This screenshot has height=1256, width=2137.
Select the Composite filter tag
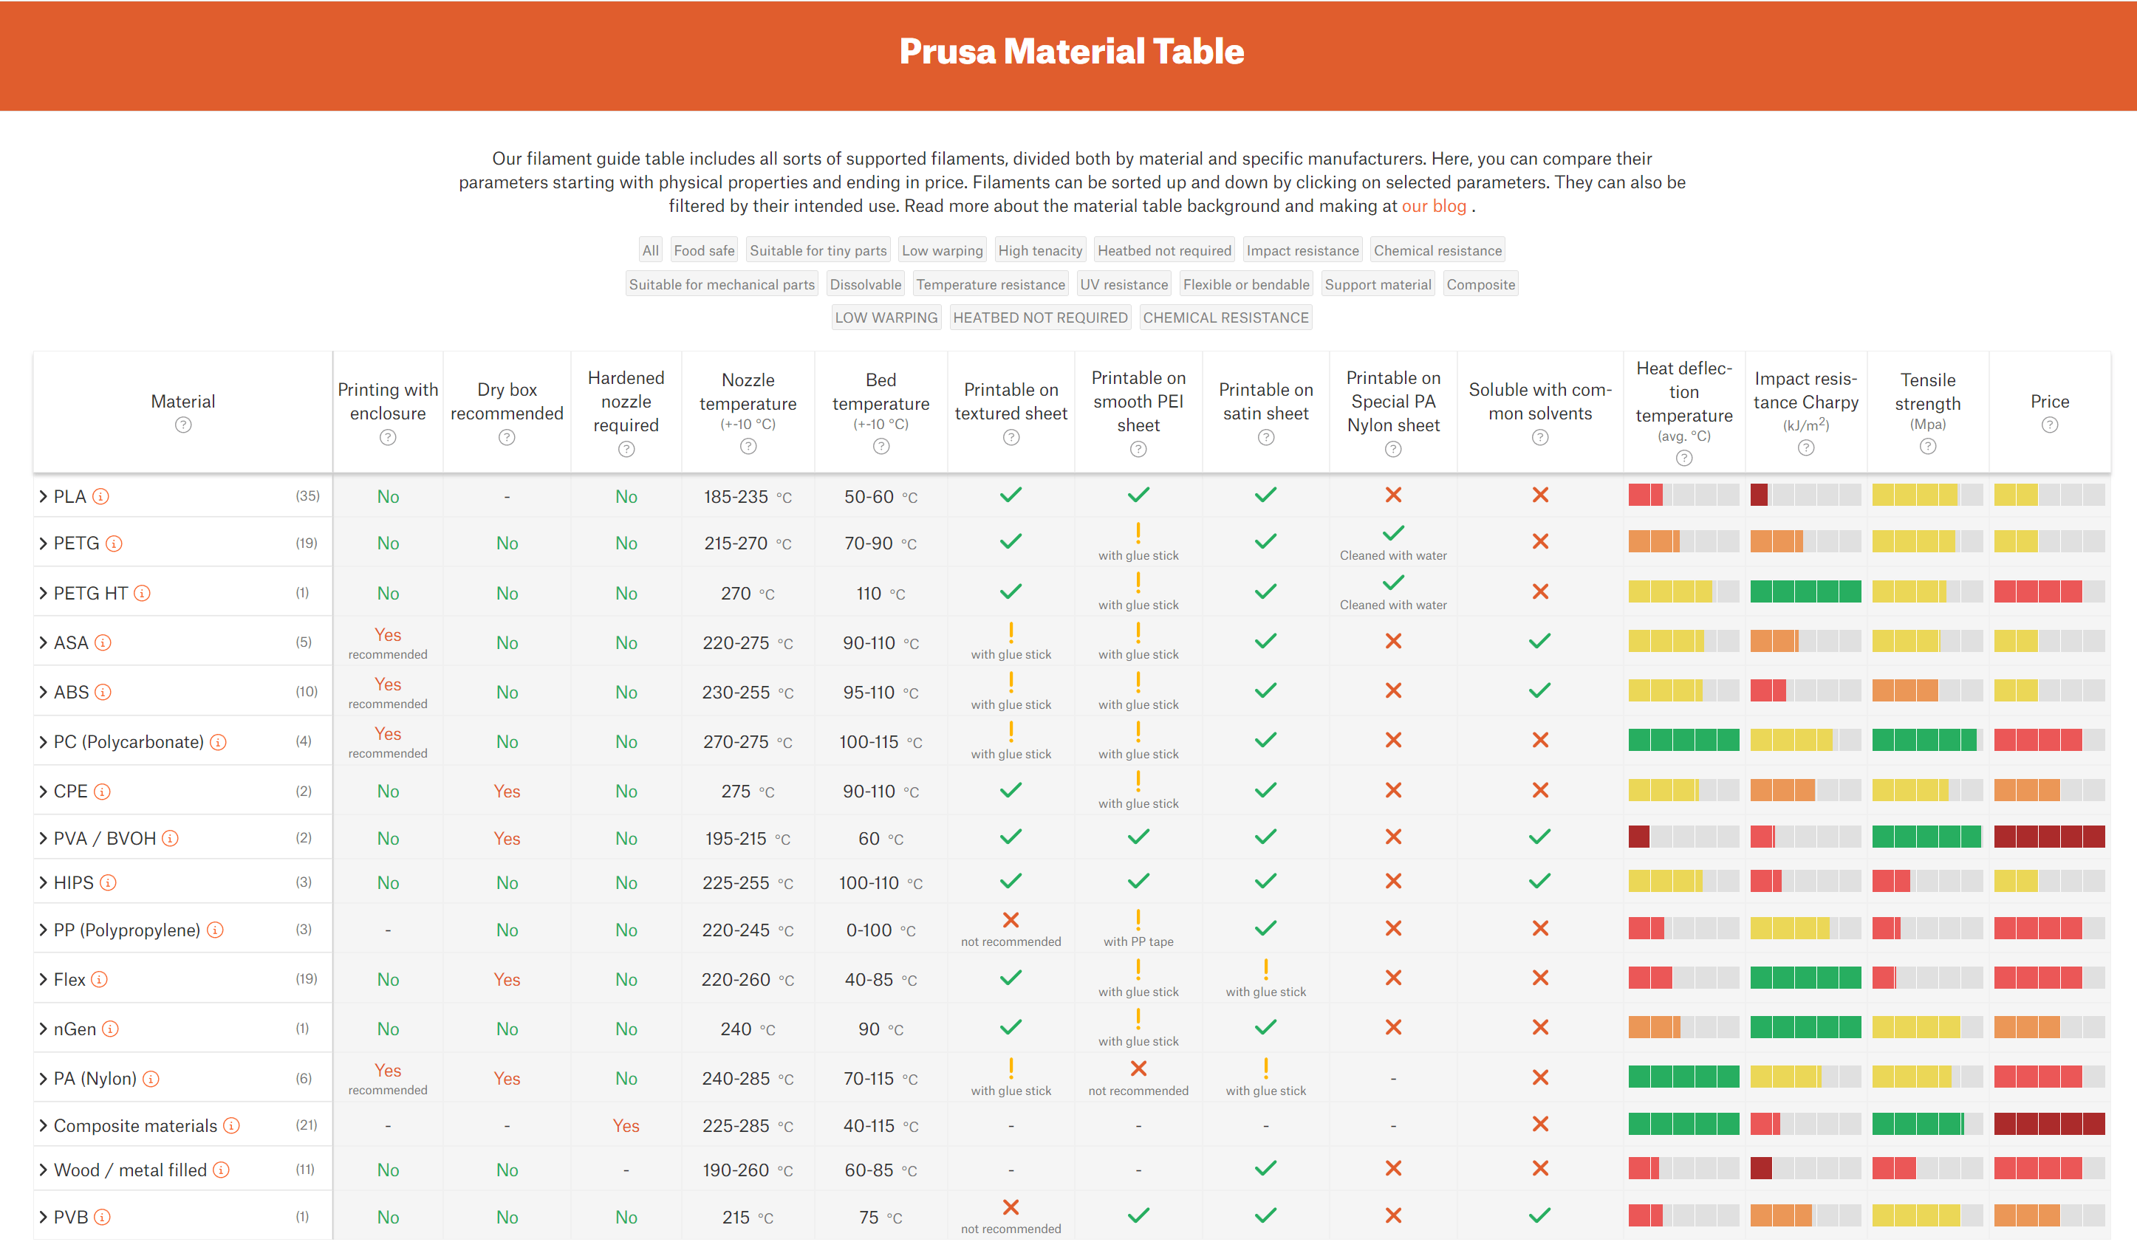[x=1480, y=285]
